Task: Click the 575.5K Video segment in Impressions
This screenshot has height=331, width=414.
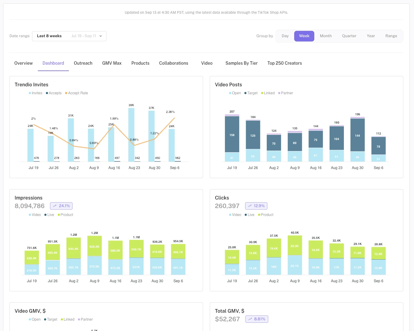Action: point(95,266)
